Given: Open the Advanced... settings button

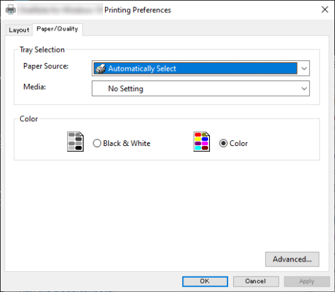Looking at the screenshot, I should click(292, 259).
